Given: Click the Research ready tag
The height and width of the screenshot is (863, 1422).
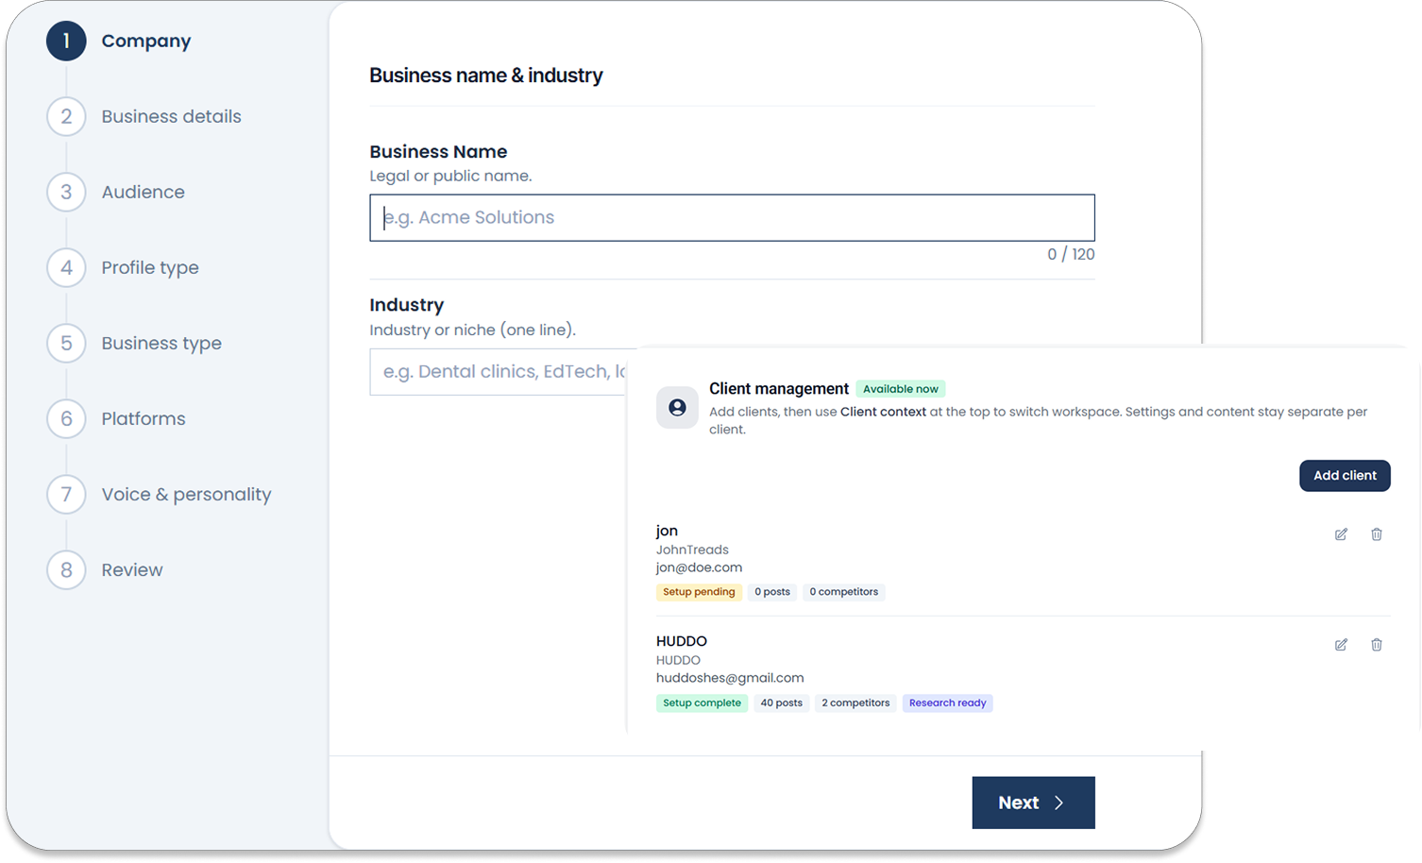Looking at the screenshot, I should pos(947,703).
